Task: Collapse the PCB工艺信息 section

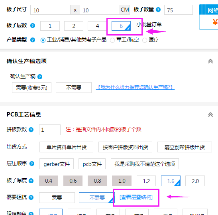Action: click(210, 114)
